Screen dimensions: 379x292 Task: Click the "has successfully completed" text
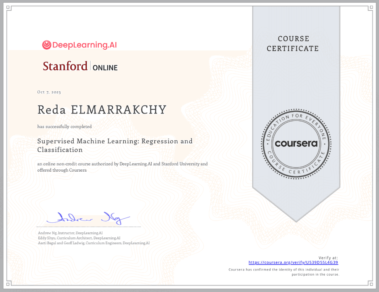pos(64,127)
